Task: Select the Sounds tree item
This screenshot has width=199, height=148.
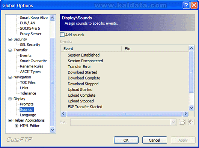Action: tap(26, 109)
